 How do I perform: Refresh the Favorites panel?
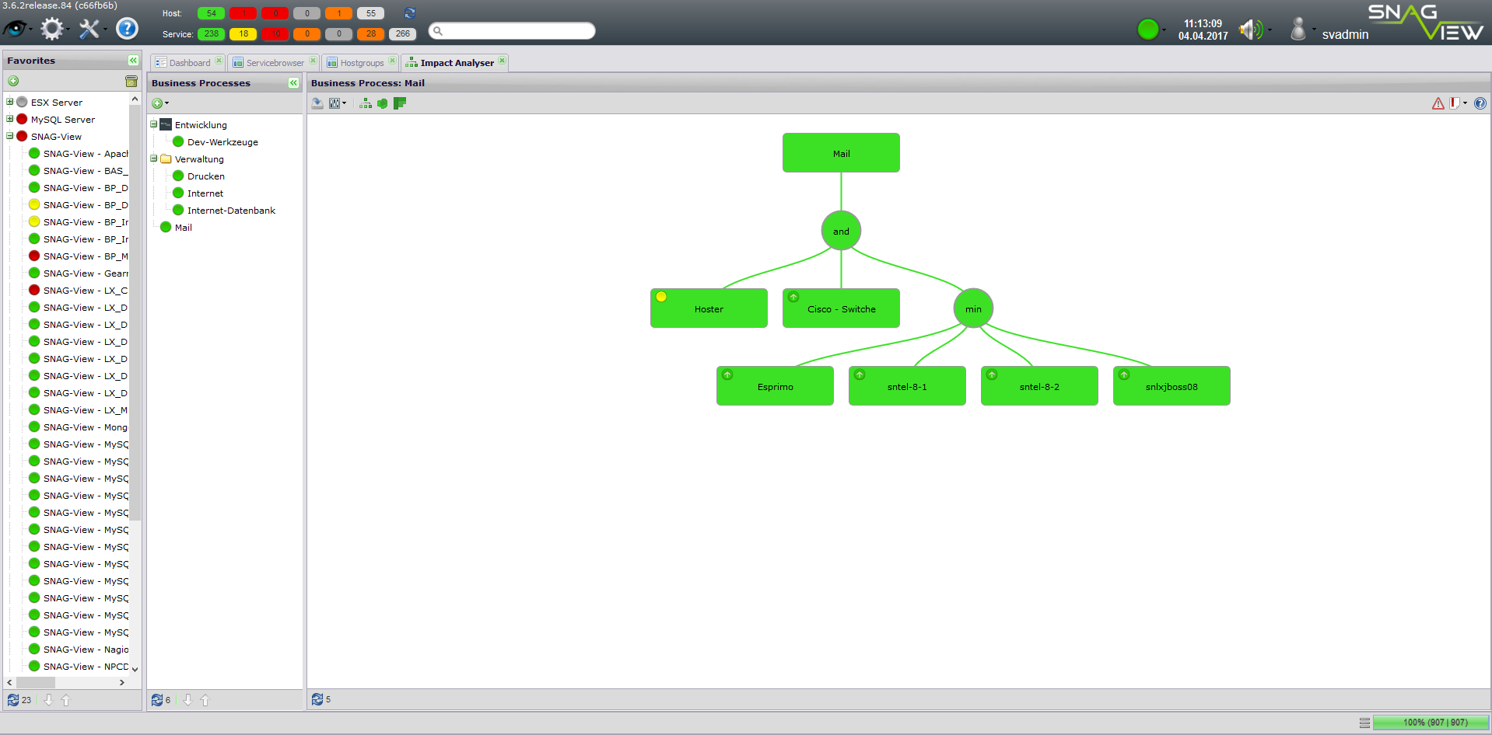(13, 700)
